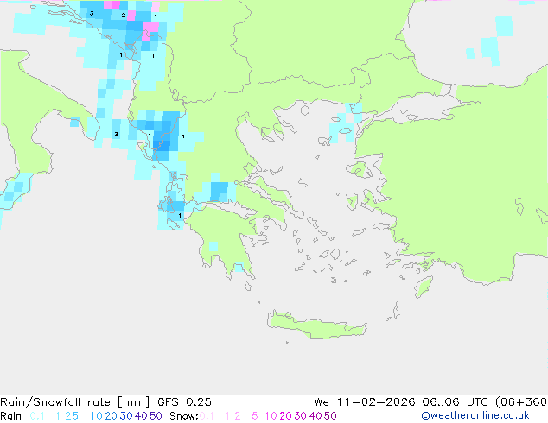Image resolution: width=548 pixels, height=423 pixels.
Task: Select the Snow legend value 10
Action: 271,416
